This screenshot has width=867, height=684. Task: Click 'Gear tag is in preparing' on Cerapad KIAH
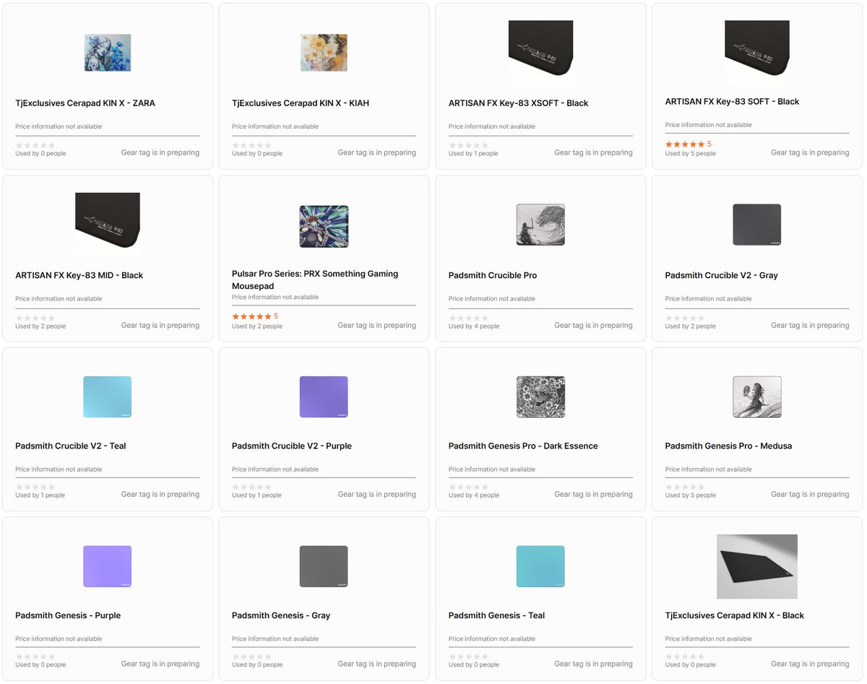(377, 152)
